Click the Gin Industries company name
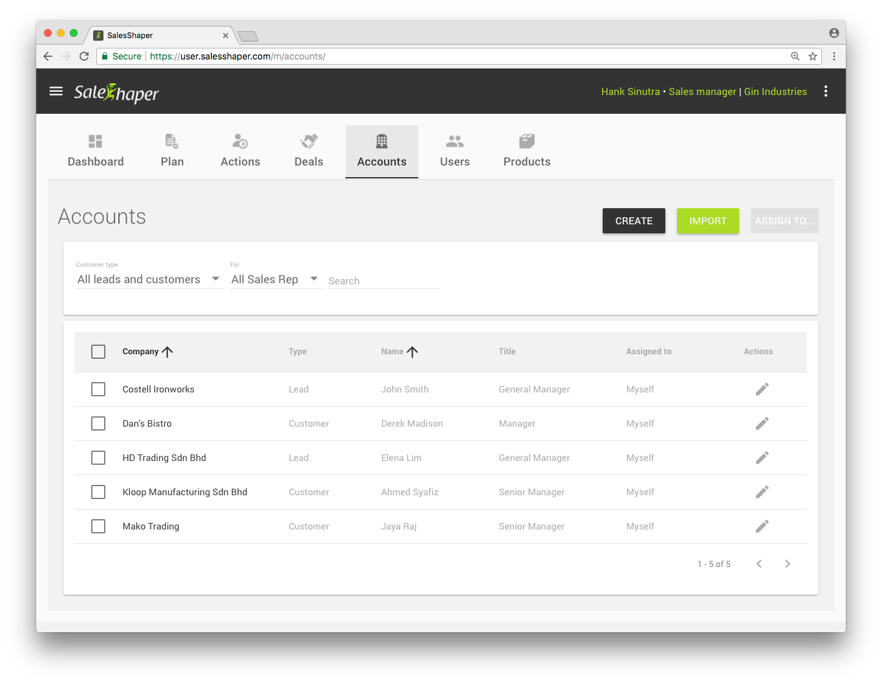Image resolution: width=882 pixels, height=684 pixels. [775, 92]
